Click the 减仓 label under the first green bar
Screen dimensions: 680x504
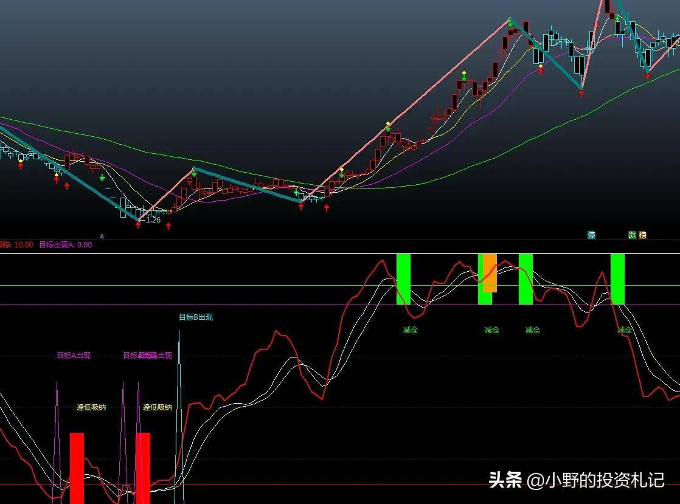tap(411, 330)
